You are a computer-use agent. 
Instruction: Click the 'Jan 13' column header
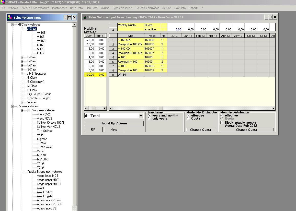[x=188, y=36]
